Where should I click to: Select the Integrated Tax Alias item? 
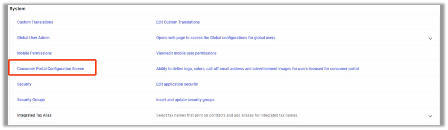pos(34,115)
